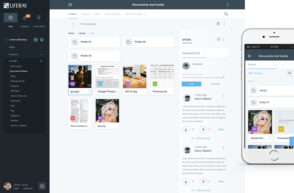Reply to second Danny Saltaren comment

click(221, 181)
